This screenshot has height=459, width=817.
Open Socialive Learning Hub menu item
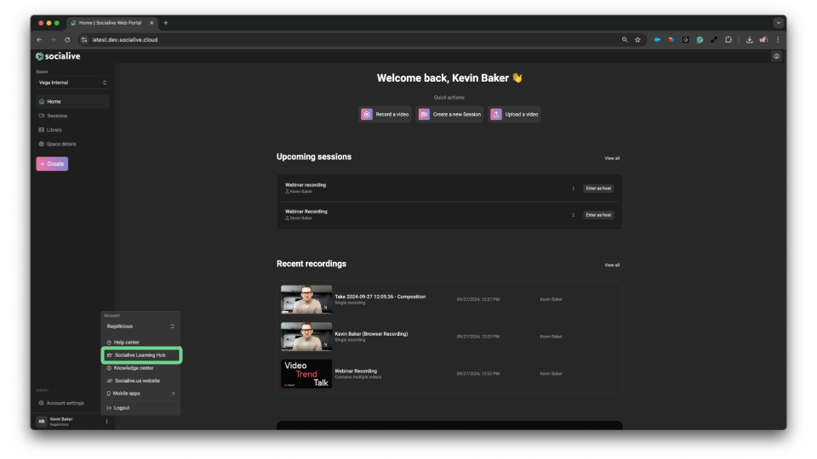pyautogui.click(x=141, y=355)
